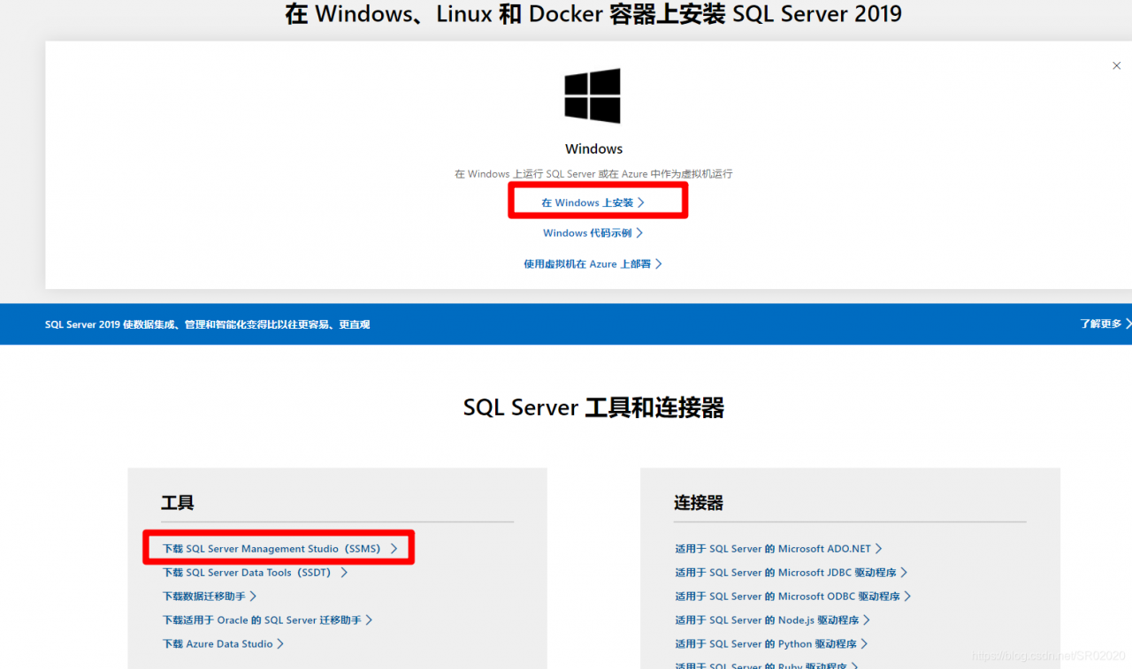
Task: Open the "下载数据迁移助手" link
Action: 210,597
